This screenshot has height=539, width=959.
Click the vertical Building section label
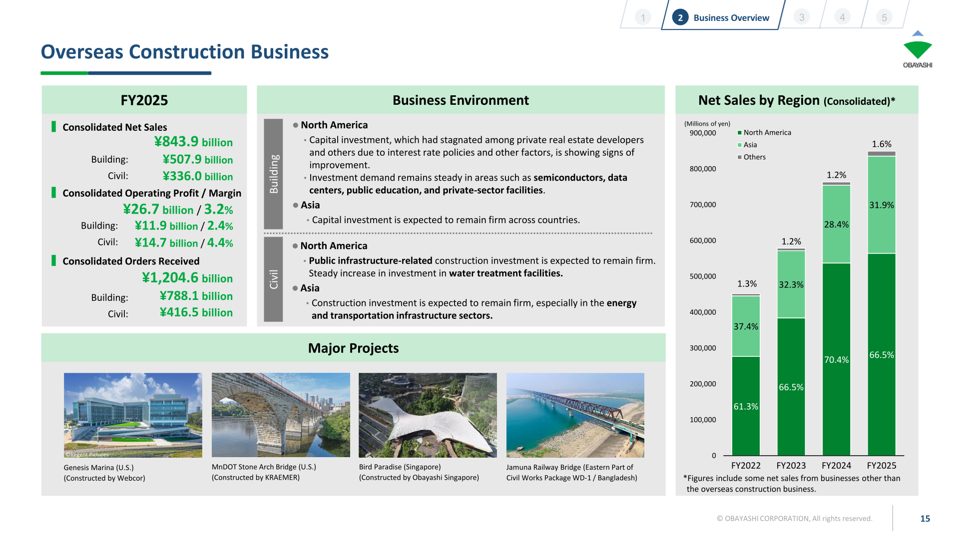[x=273, y=174]
